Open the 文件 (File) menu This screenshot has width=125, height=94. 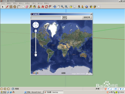pyautogui.click(x=3, y=4)
